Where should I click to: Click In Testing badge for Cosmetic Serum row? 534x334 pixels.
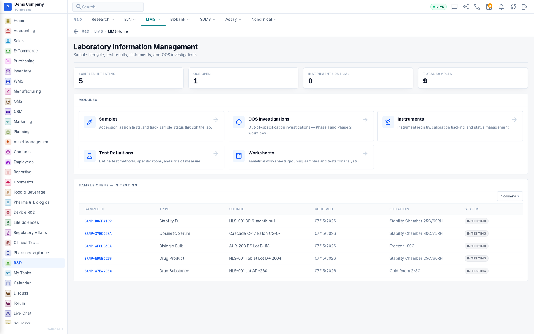pyautogui.click(x=476, y=234)
